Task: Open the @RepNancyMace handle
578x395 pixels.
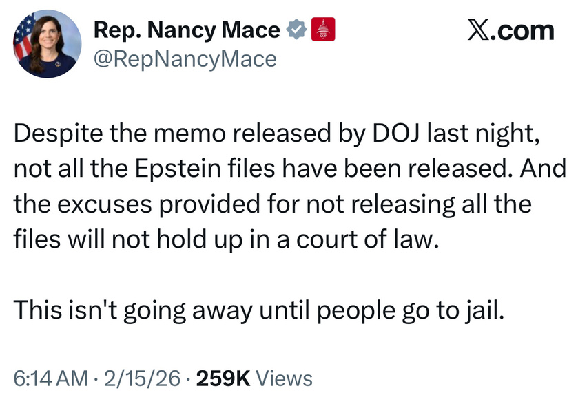Action: click(x=184, y=60)
